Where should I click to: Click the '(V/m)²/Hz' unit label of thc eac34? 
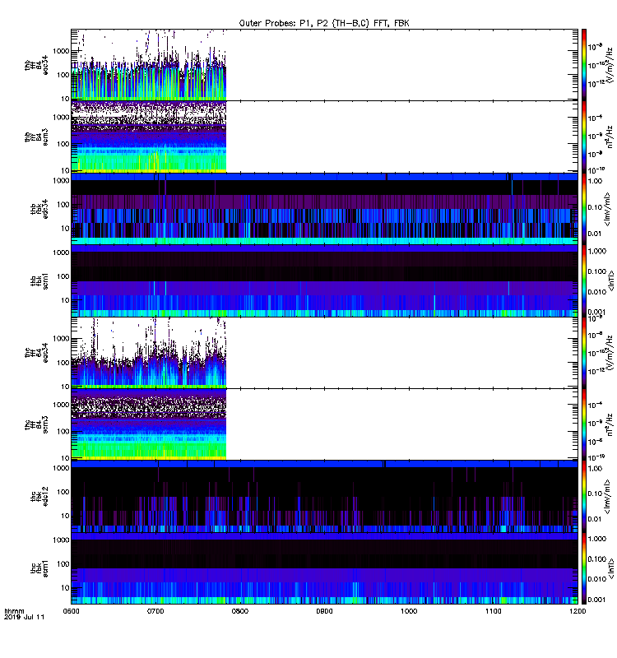point(611,353)
